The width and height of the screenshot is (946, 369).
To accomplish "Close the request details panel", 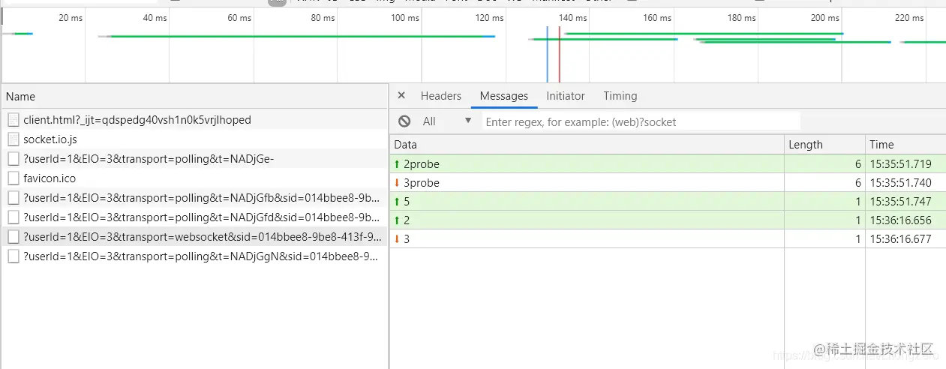I will coord(401,96).
